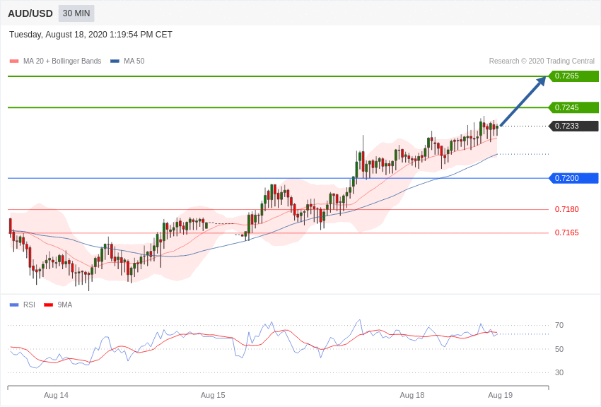Click the 0.7180 red support label
Screen dimensions: 601x407
coord(567,209)
